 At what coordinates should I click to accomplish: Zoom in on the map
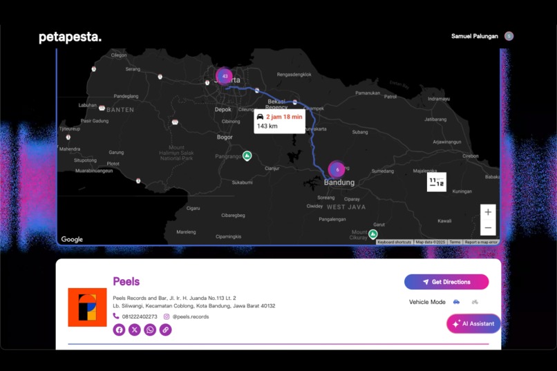(488, 212)
